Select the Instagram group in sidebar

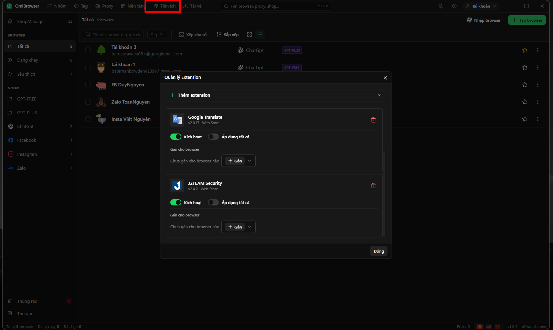40,154
